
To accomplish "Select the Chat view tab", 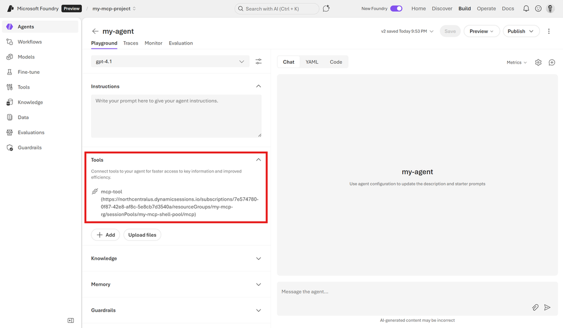I will pyautogui.click(x=289, y=62).
